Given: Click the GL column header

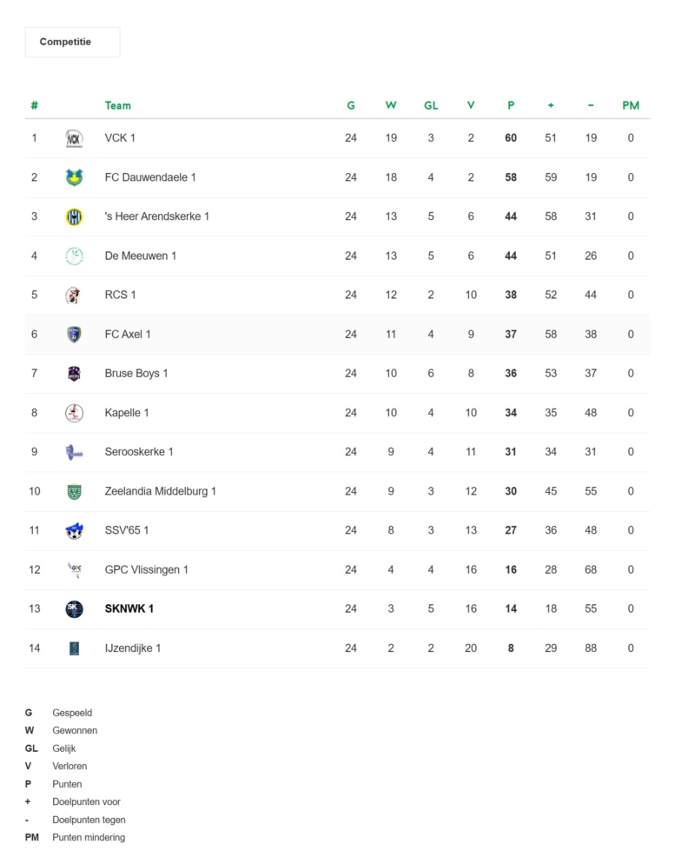Looking at the screenshot, I should point(431,105).
